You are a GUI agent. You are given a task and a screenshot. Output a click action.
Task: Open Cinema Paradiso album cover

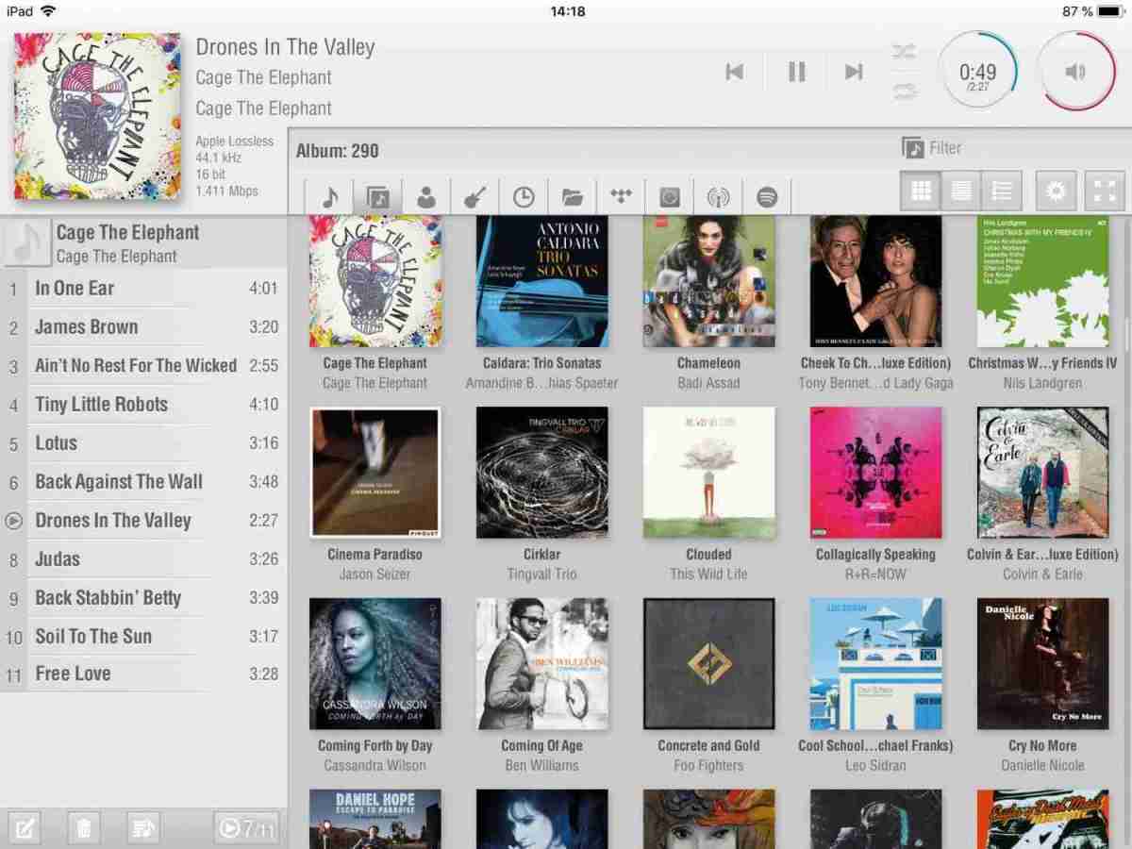(x=375, y=473)
